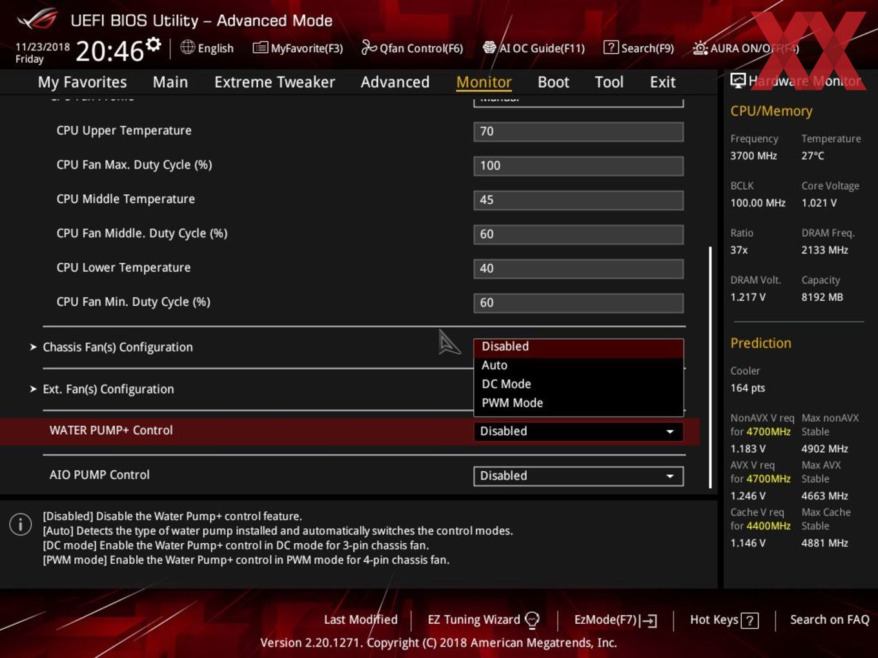Image resolution: width=878 pixels, height=658 pixels.
Task: Edit CPU Upper Temperature field
Action: [x=578, y=132]
